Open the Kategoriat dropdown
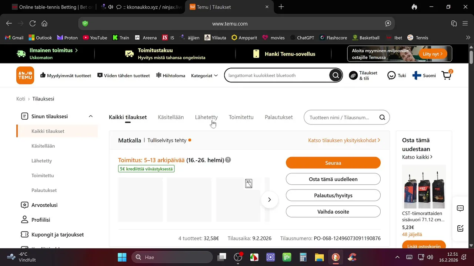474x266 pixels. (x=204, y=75)
